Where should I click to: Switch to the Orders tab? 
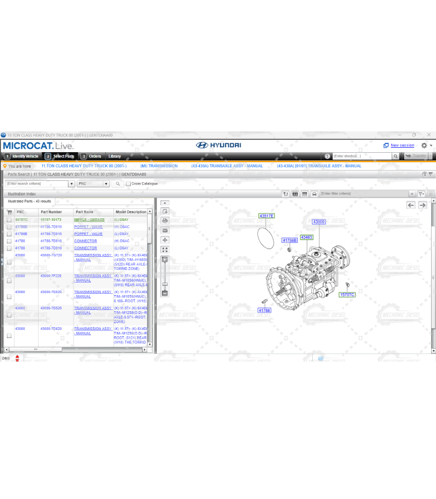pos(94,157)
